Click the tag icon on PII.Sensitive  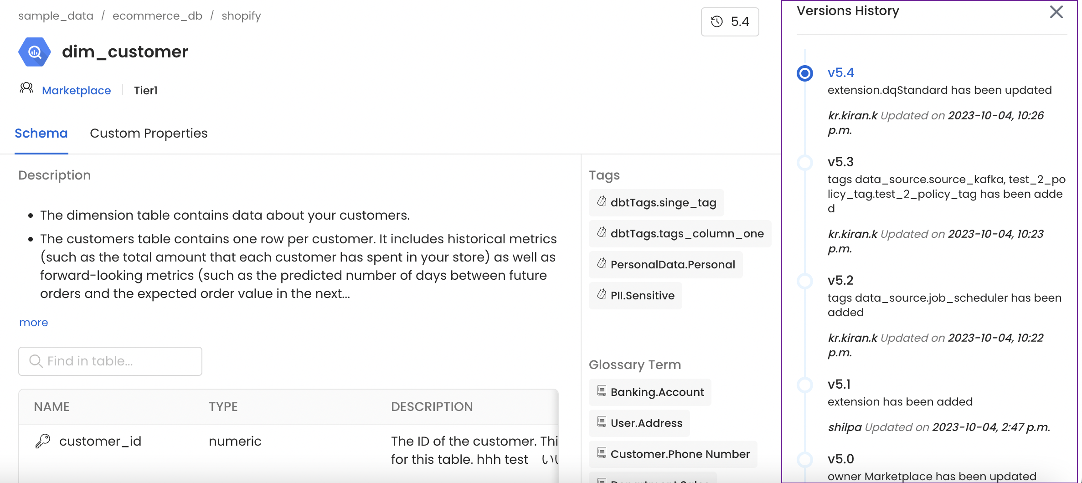coord(602,294)
